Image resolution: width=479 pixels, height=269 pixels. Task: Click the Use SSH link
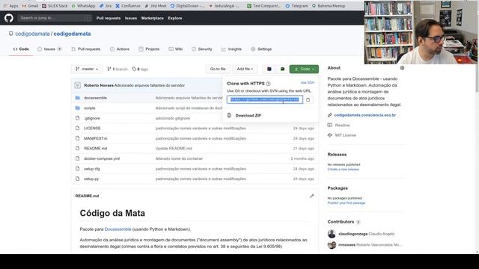coord(308,83)
